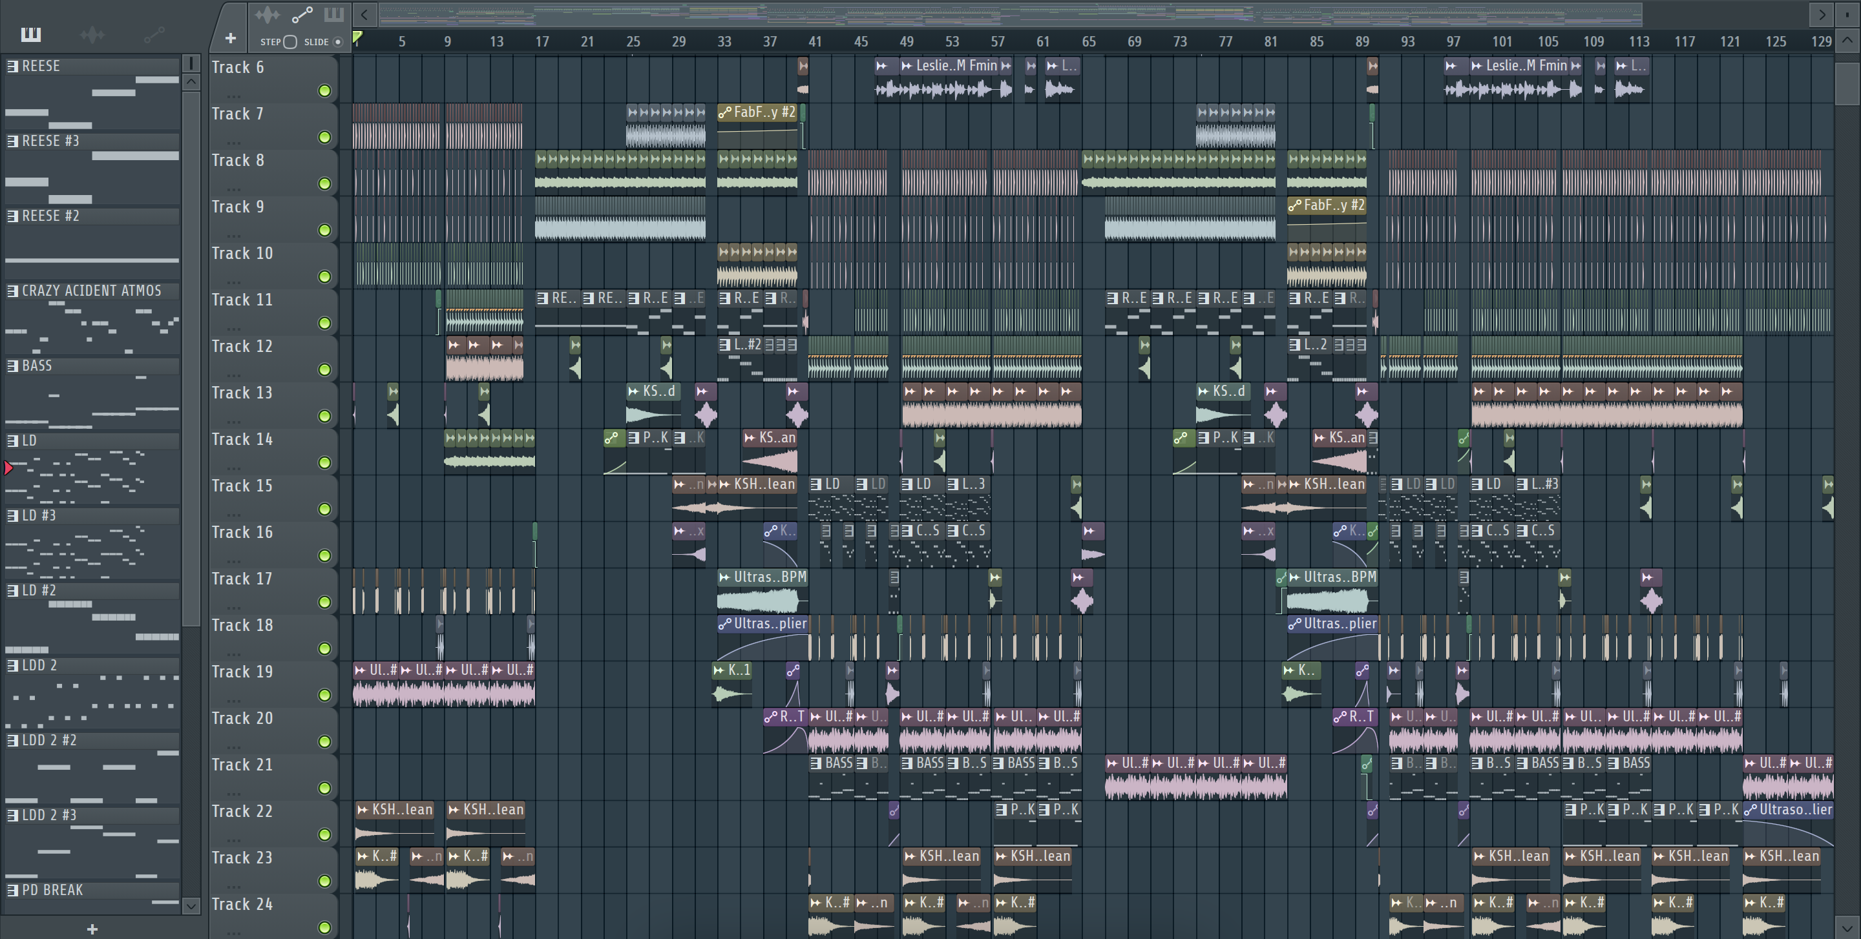Click the timeline scroll-right arrow

point(1822,14)
